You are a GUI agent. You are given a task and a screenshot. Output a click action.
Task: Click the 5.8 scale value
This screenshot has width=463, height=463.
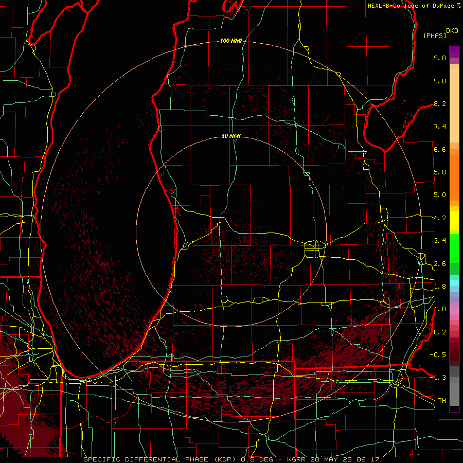pos(440,172)
